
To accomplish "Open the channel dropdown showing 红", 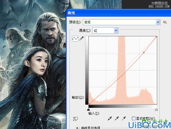I will click(x=105, y=31).
